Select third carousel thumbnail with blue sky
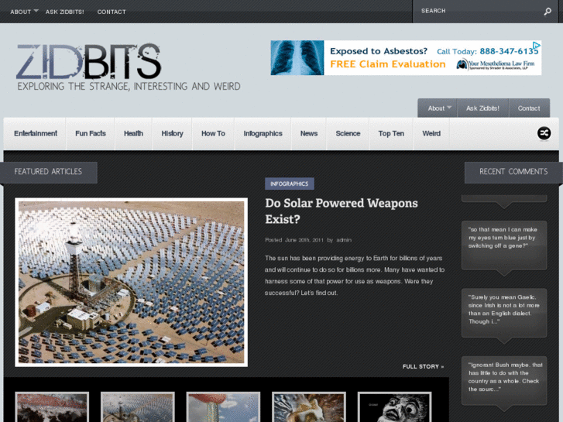563x422 pixels. [223, 407]
